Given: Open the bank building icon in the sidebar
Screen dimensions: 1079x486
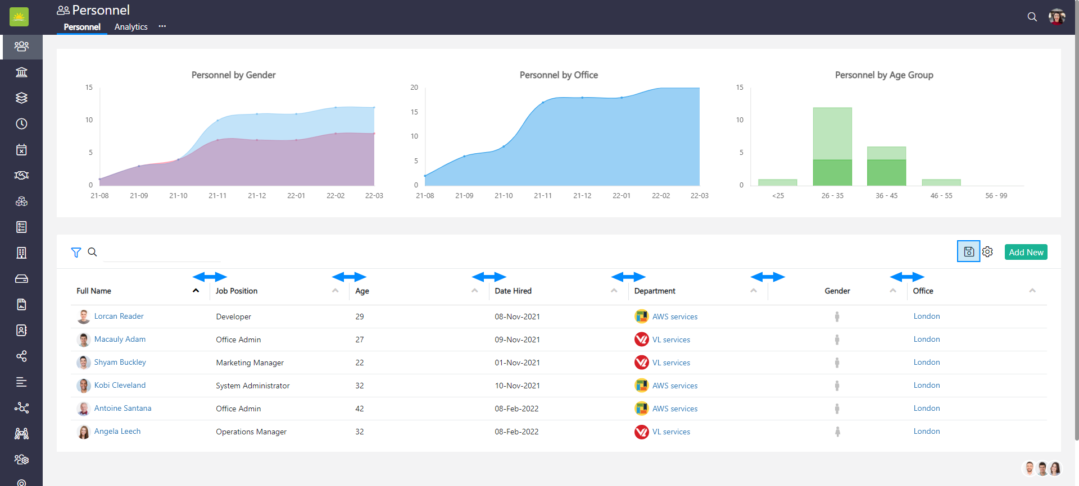Looking at the screenshot, I should (21, 72).
